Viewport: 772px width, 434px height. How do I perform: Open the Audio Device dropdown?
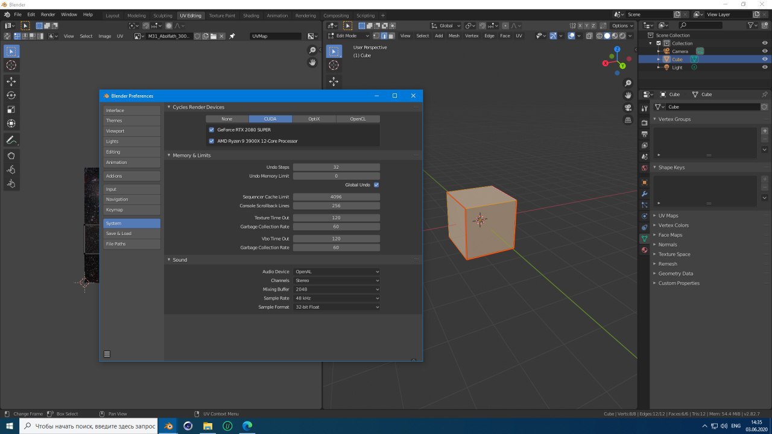click(337, 272)
